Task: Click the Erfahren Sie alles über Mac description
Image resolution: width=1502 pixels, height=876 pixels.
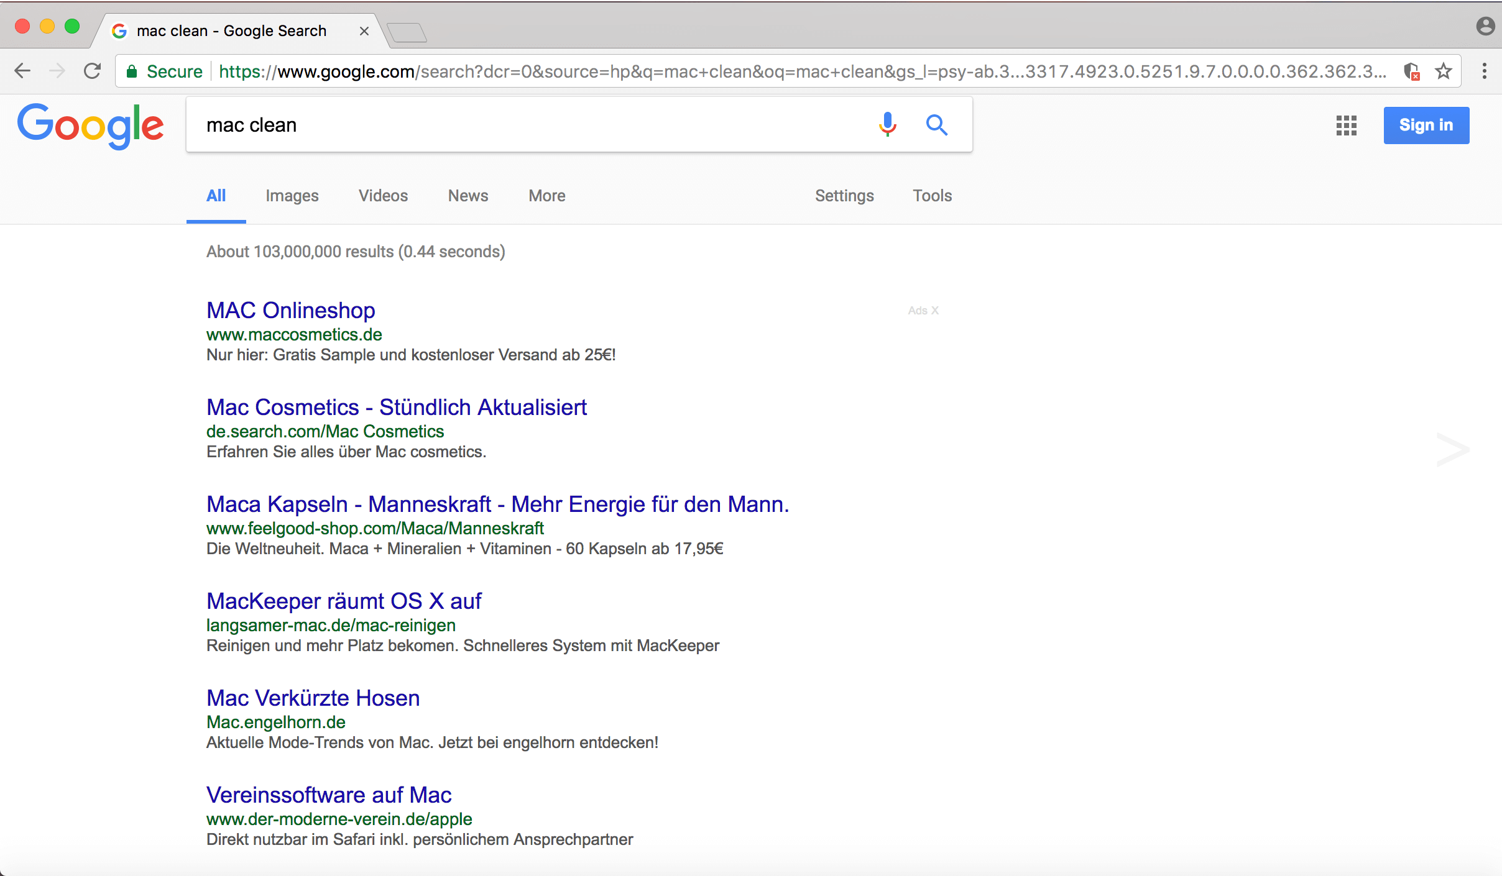Action: [x=346, y=452]
